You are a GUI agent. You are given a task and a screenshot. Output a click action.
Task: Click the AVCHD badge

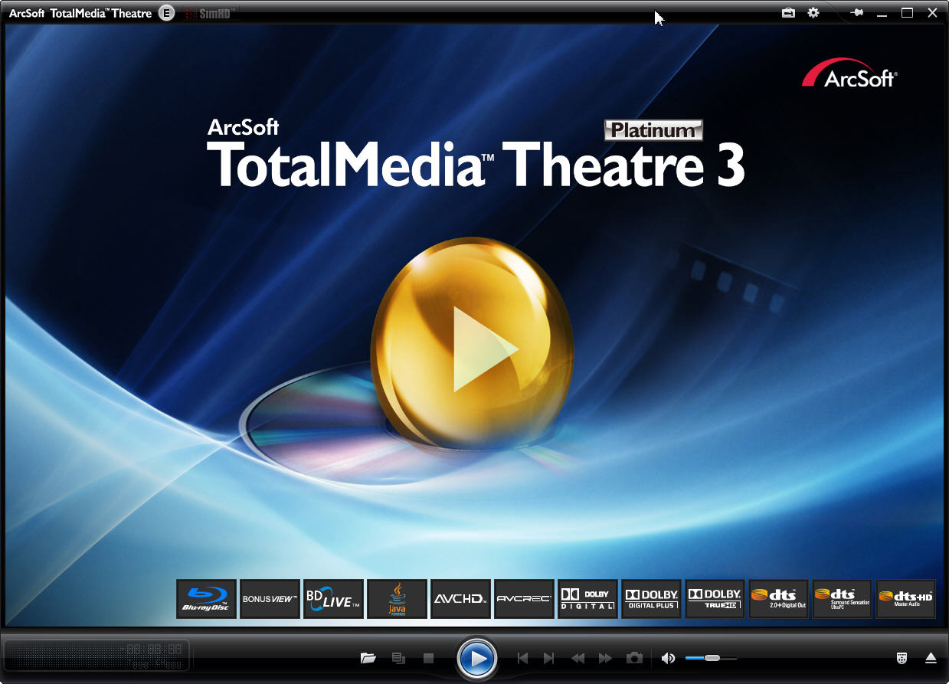coord(460,599)
